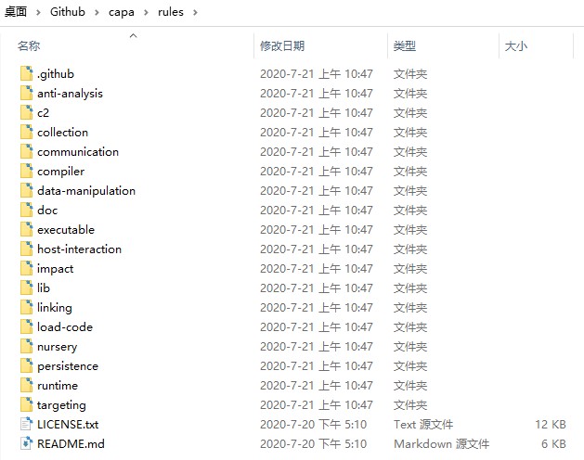Viewport: 584px width, 460px height.
Task: Click the executable folder name
Action: click(x=66, y=229)
